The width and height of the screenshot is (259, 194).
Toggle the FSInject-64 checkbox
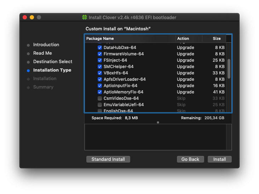click(100, 60)
